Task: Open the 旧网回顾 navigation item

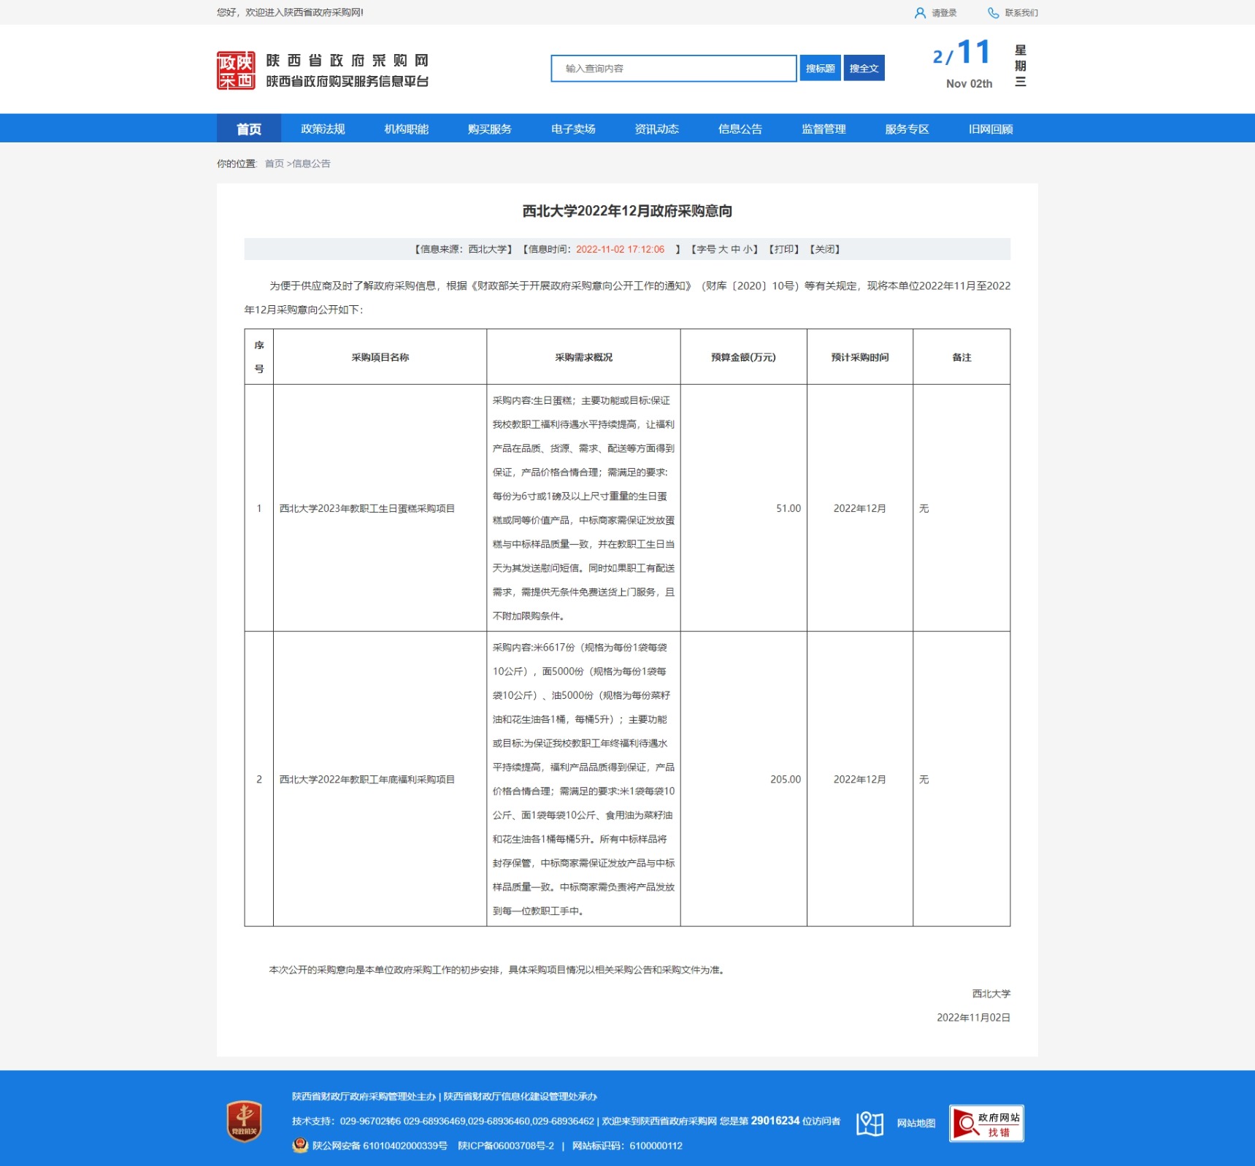Action: (x=990, y=129)
